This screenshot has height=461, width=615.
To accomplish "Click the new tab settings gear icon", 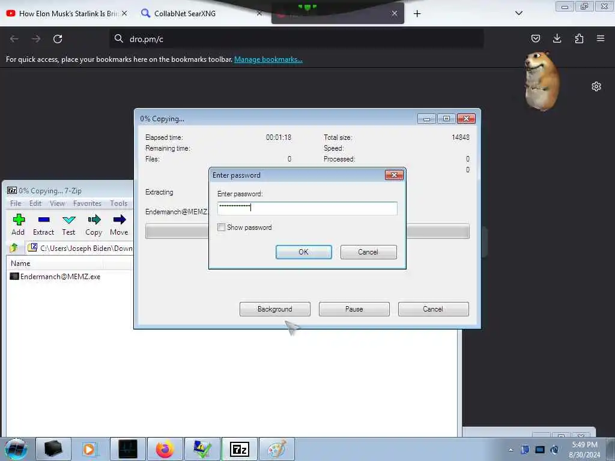I will 596,86.
